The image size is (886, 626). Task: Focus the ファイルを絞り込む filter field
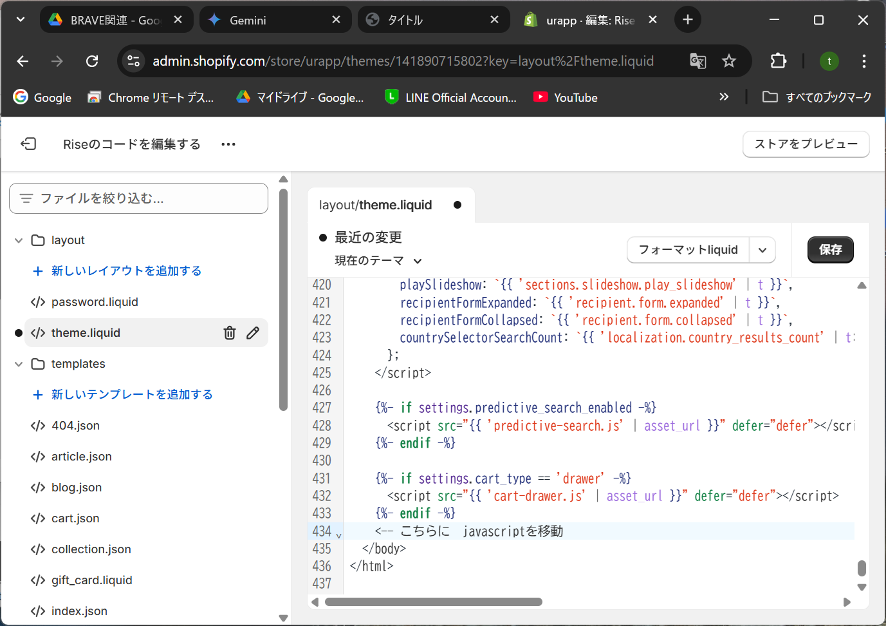pyautogui.click(x=138, y=198)
